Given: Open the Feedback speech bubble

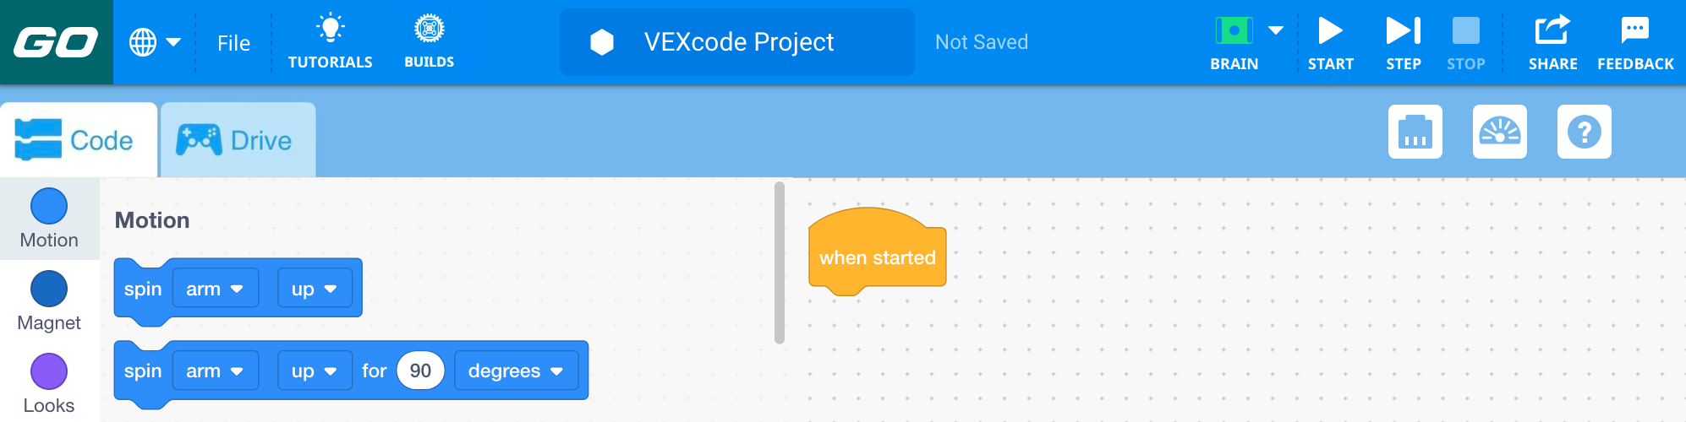Looking at the screenshot, I should 1634,31.
